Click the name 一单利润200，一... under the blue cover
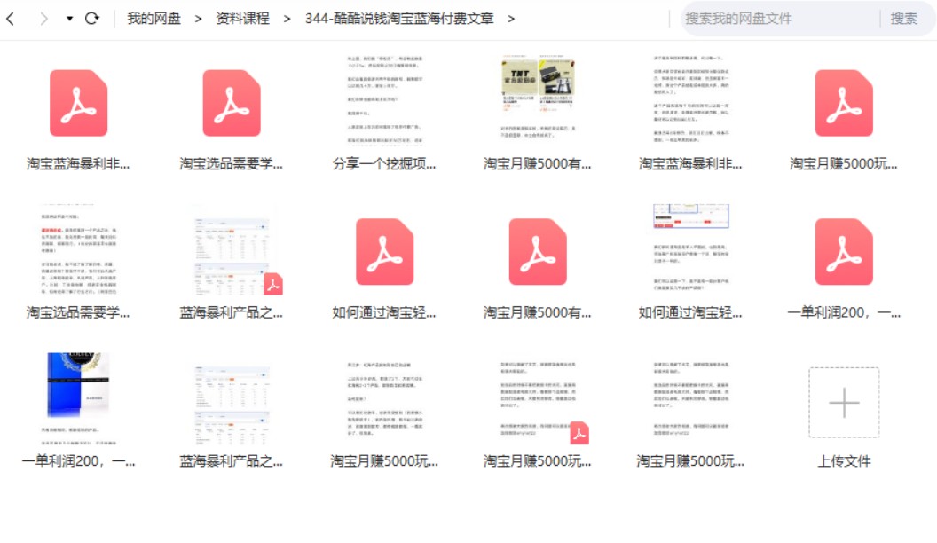Screen dimensions: 937x543 [x=78, y=461]
